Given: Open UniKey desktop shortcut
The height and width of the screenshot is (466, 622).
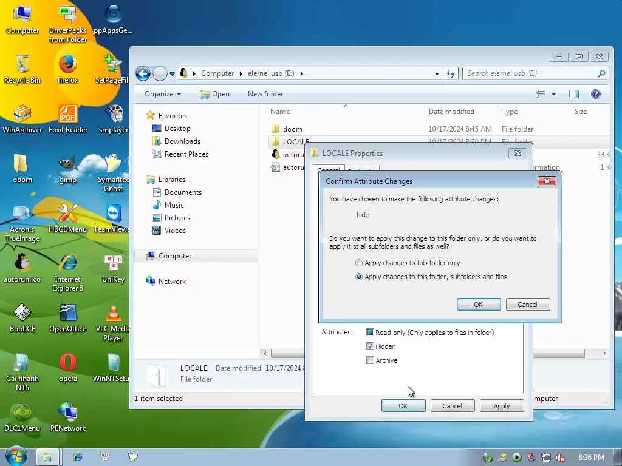Looking at the screenshot, I should pos(113,269).
